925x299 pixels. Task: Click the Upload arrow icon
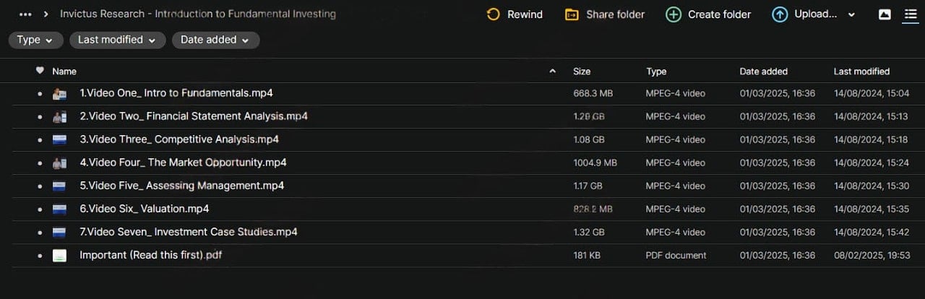tap(780, 14)
